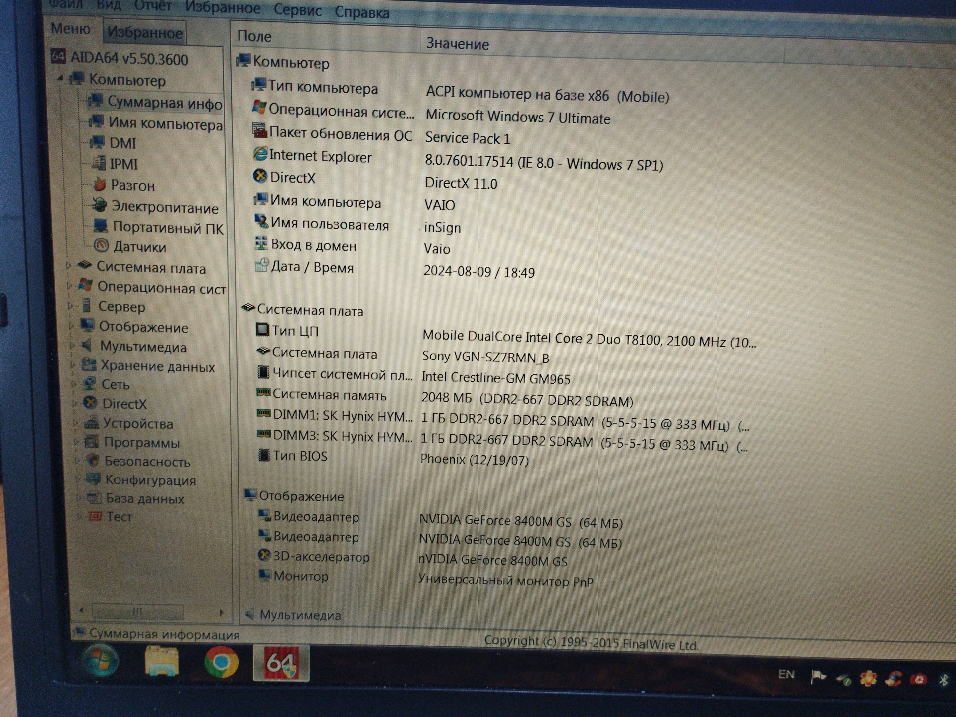Viewport: 956px width, 717px height.
Task: Open the Вид menu
Action: pos(109,5)
